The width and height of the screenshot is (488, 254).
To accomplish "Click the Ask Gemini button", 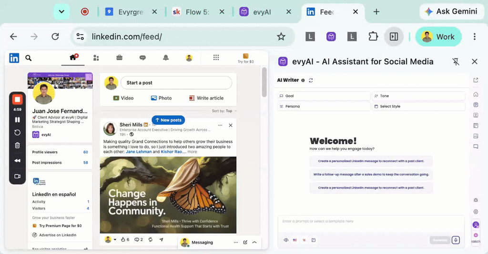I will pos(452,11).
